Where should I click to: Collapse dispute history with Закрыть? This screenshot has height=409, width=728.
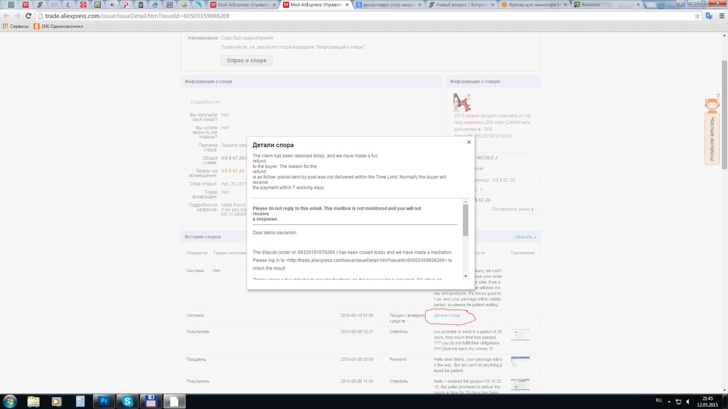526,237
